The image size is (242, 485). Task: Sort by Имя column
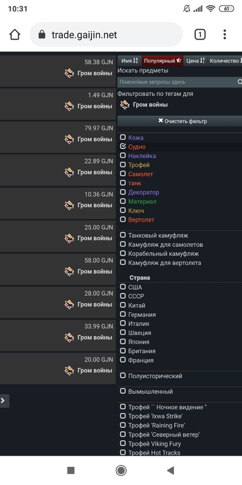pos(129,61)
